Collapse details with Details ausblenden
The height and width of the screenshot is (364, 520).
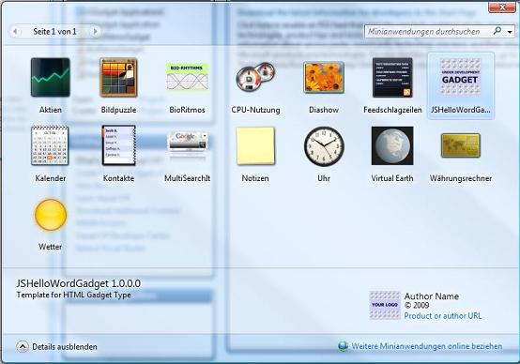[x=56, y=347]
